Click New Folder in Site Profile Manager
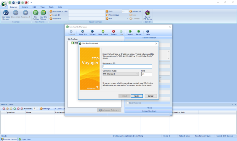Viewport: 237px width, 141px height. (x=103, y=33)
